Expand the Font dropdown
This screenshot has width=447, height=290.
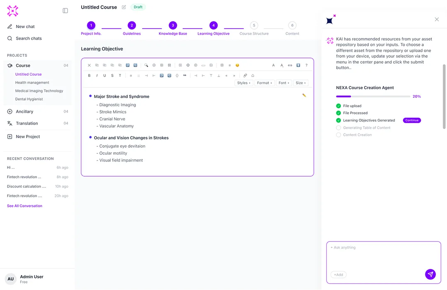tap(284, 83)
